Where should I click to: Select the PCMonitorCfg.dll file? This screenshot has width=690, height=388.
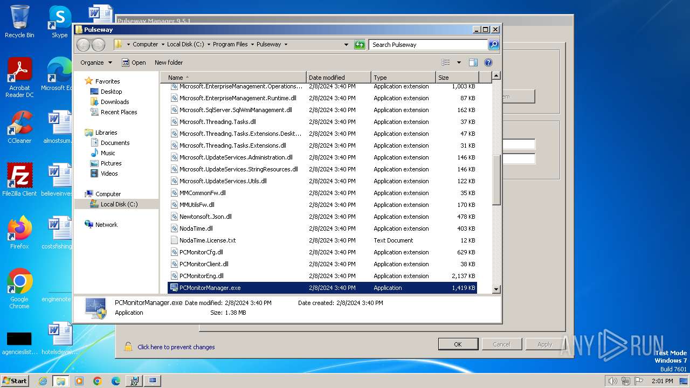(x=322, y=252)
